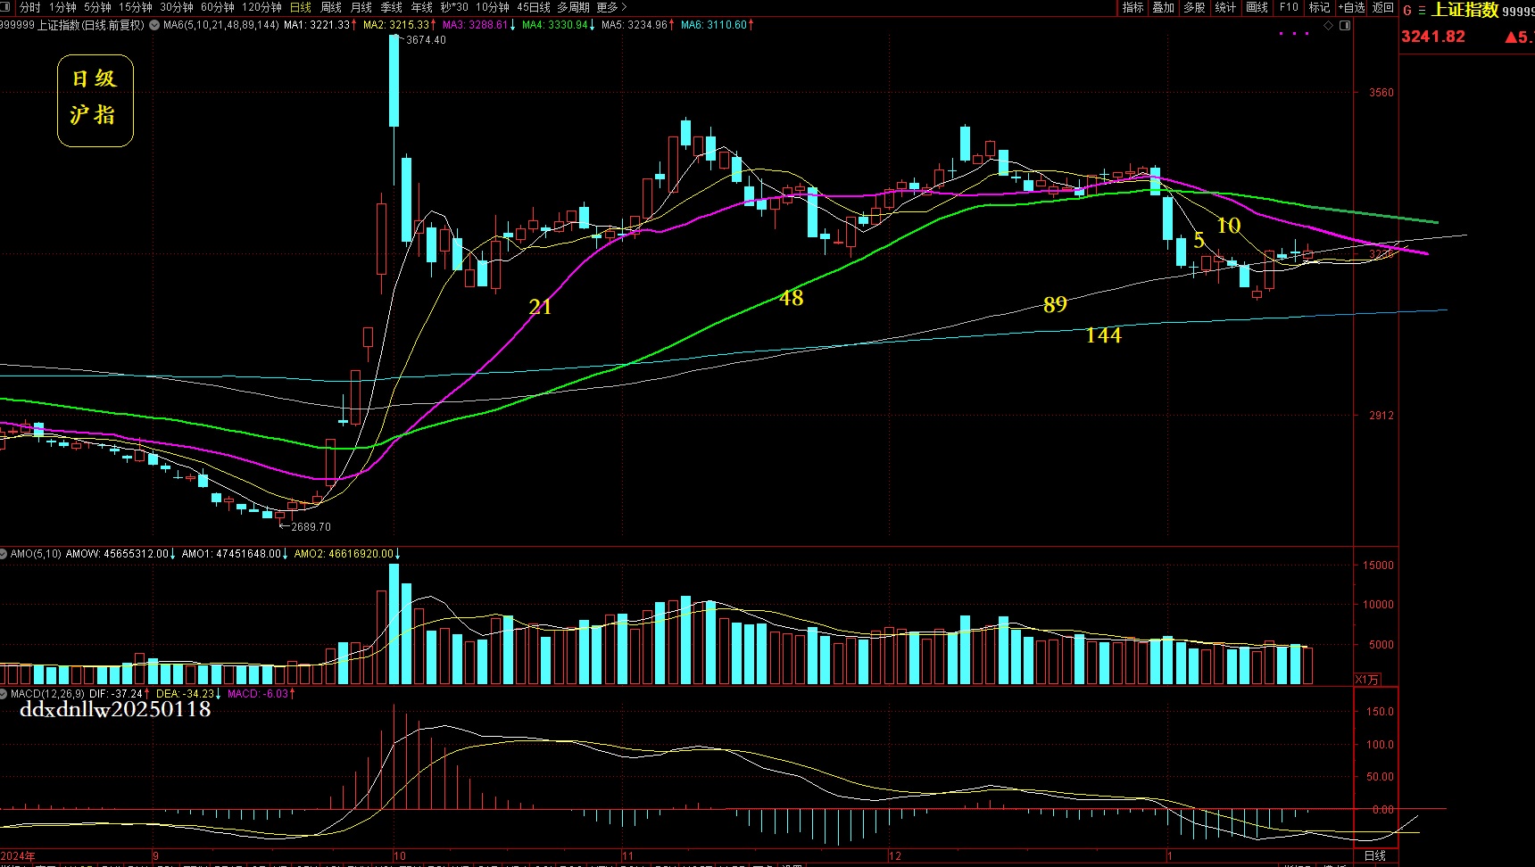Open the MA6 indicator settings dropdown circle
Image resolution: width=1535 pixels, height=867 pixels.
(154, 25)
